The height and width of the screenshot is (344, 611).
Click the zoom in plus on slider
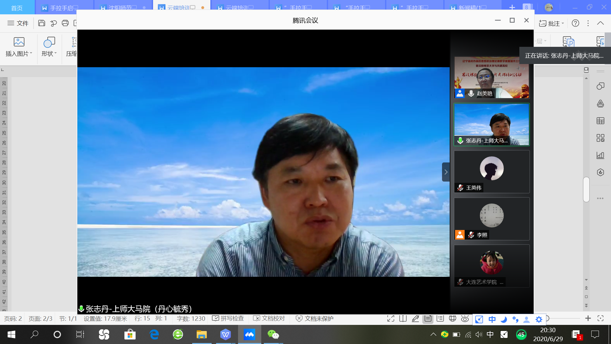point(588,318)
